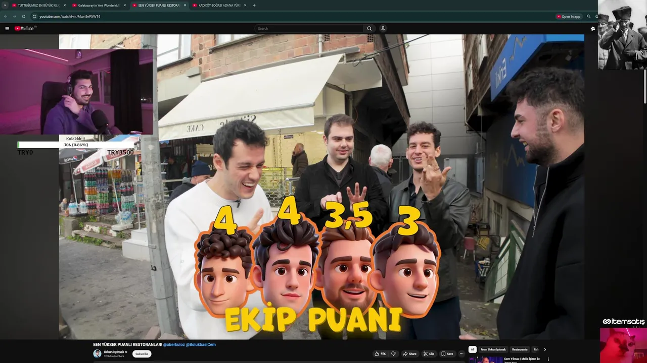Open Orkun Işıtmak channel avatar

click(97, 353)
